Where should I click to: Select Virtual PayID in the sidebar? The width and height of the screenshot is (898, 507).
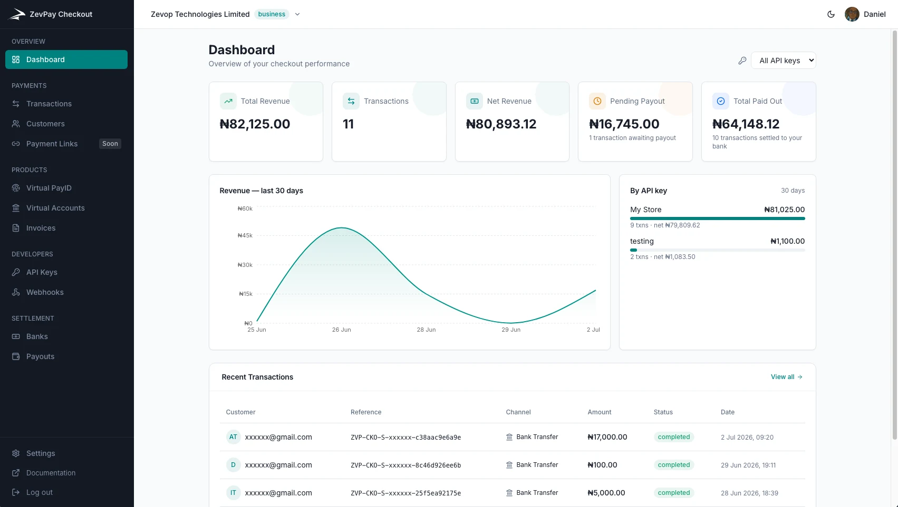pyautogui.click(x=66, y=188)
